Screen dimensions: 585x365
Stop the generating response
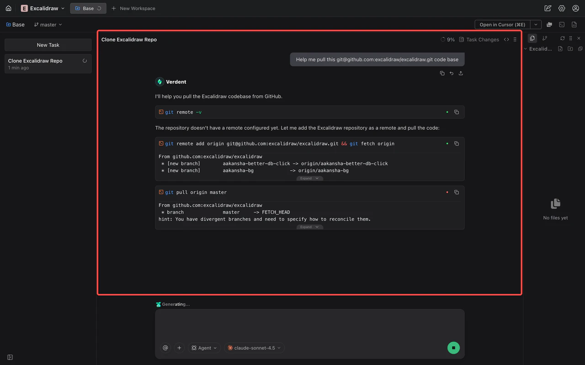point(453,348)
